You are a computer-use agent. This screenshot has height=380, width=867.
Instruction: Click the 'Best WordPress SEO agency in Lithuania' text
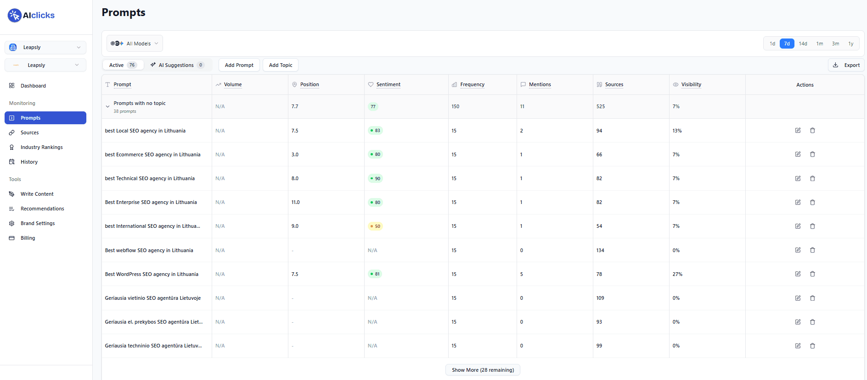(x=152, y=274)
